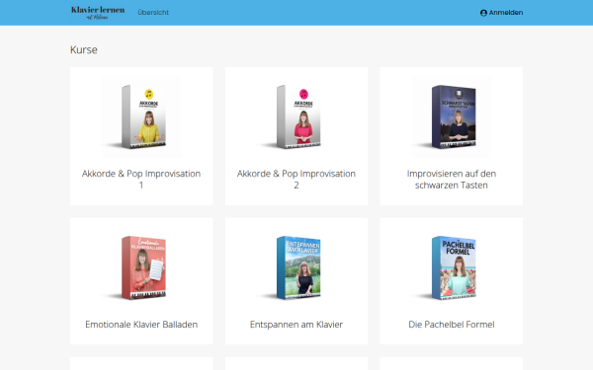Open the Pachelbel Formel box image
Screen dimensions: 593x370
tap(452, 267)
